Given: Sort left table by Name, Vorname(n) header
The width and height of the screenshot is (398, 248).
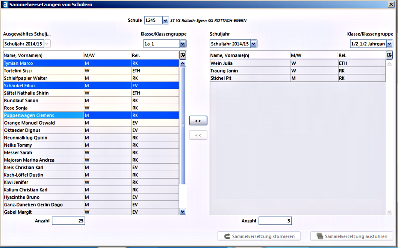Looking at the screenshot, I should (x=43, y=55).
